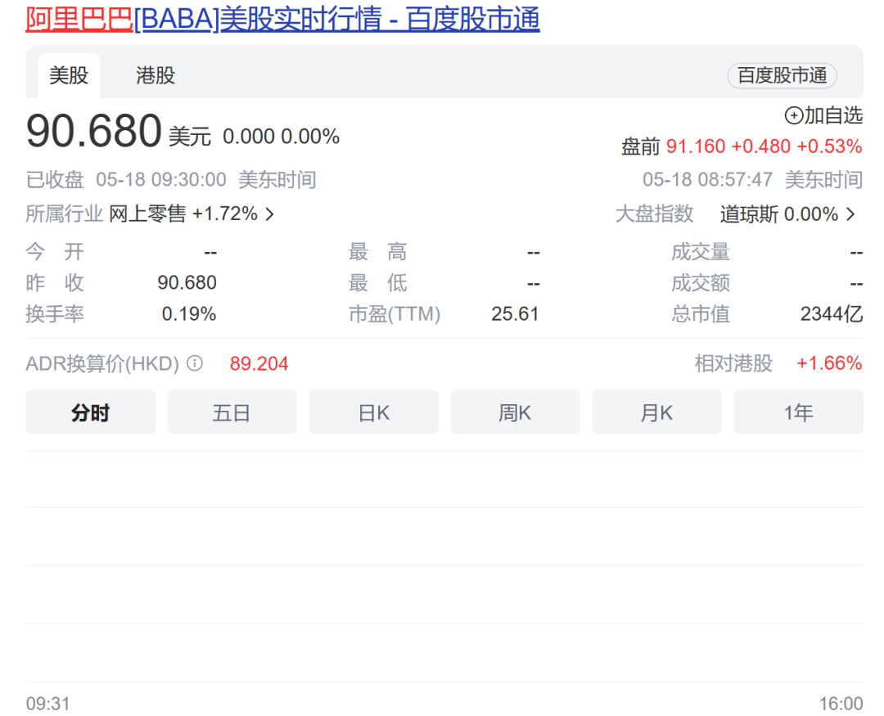Click the 05-18 09:30:00 close timestamp
This screenshot has width=884, height=716.
pyautogui.click(x=161, y=180)
